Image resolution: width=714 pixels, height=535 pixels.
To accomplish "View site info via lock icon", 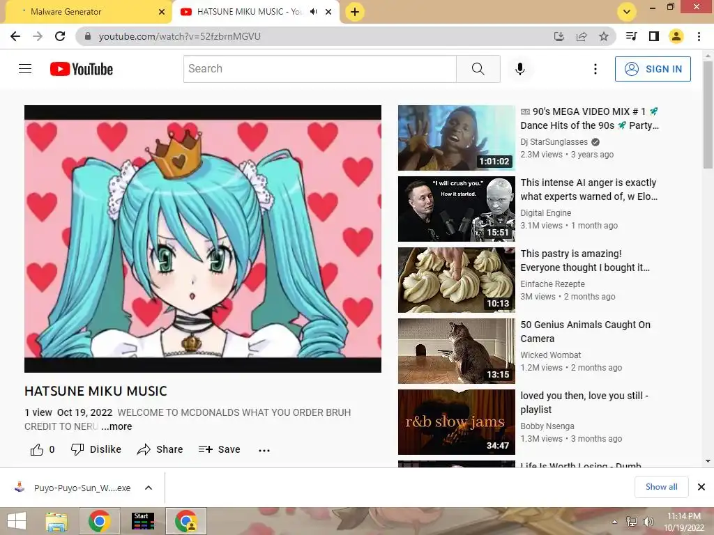I will pos(88,36).
